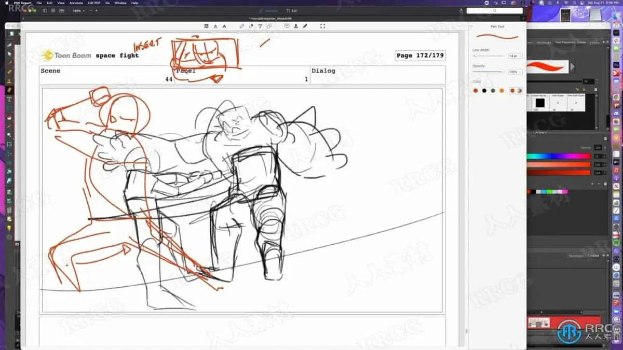Choose the red pen color swatch
This screenshot has width=623, height=350.
pos(475,90)
